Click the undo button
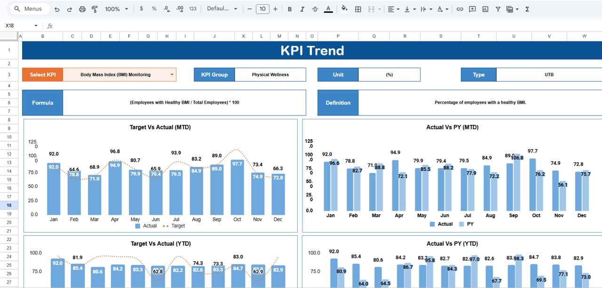This screenshot has width=602, height=288. click(57, 8)
